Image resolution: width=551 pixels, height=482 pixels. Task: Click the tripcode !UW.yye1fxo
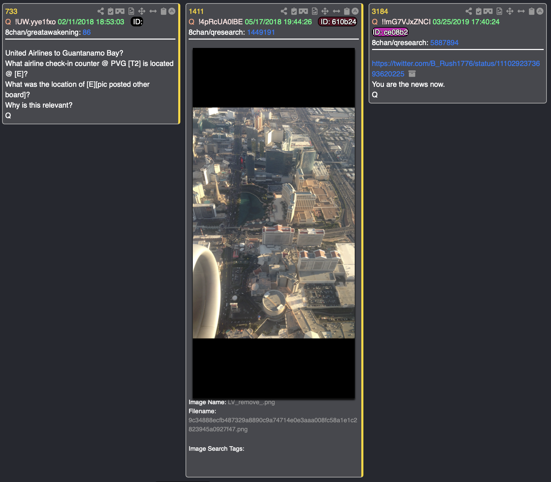pos(35,22)
